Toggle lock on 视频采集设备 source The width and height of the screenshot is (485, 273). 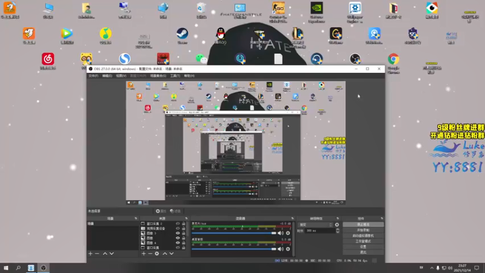point(184,229)
